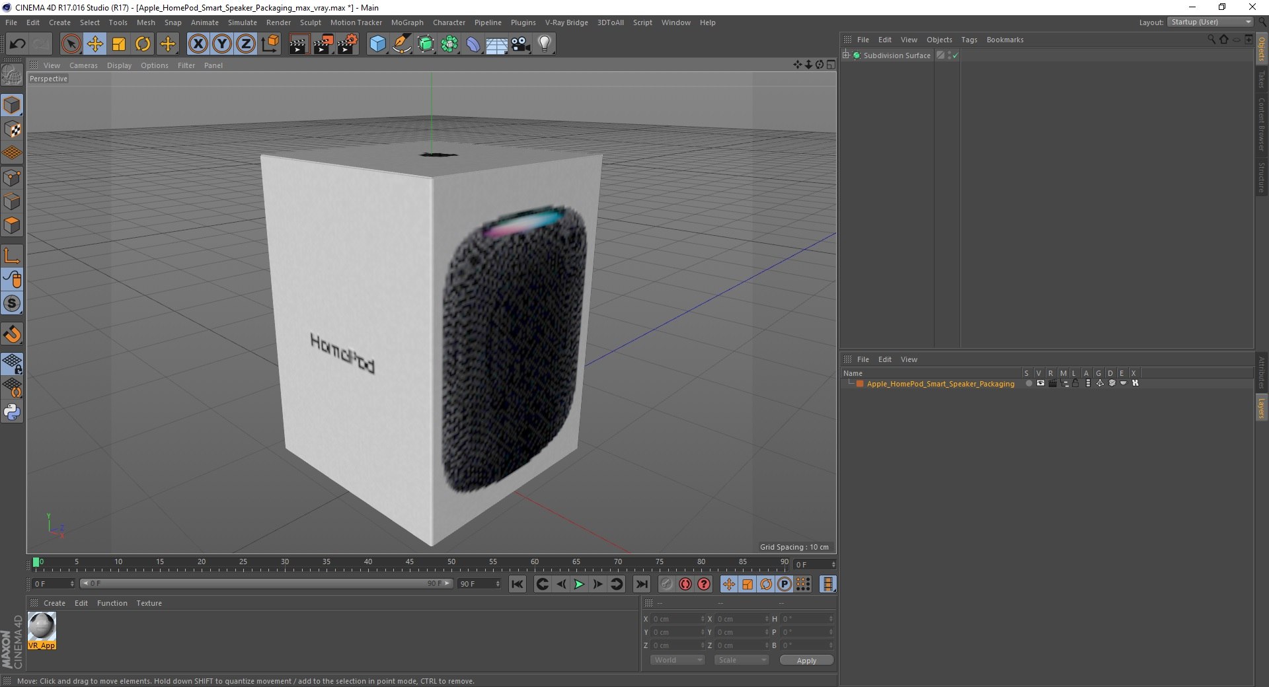Image resolution: width=1269 pixels, height=687 pixels.
Task: Toggle coordinate system icon
Action: point(270,44)
